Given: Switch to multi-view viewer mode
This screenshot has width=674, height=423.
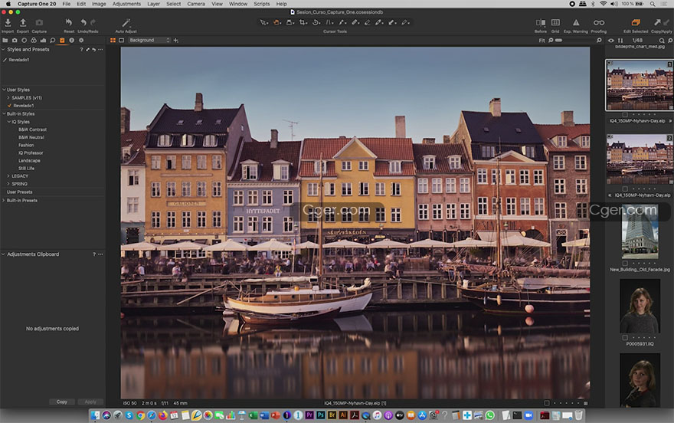Looking at the screenshot, I should [x=113, y=40].
